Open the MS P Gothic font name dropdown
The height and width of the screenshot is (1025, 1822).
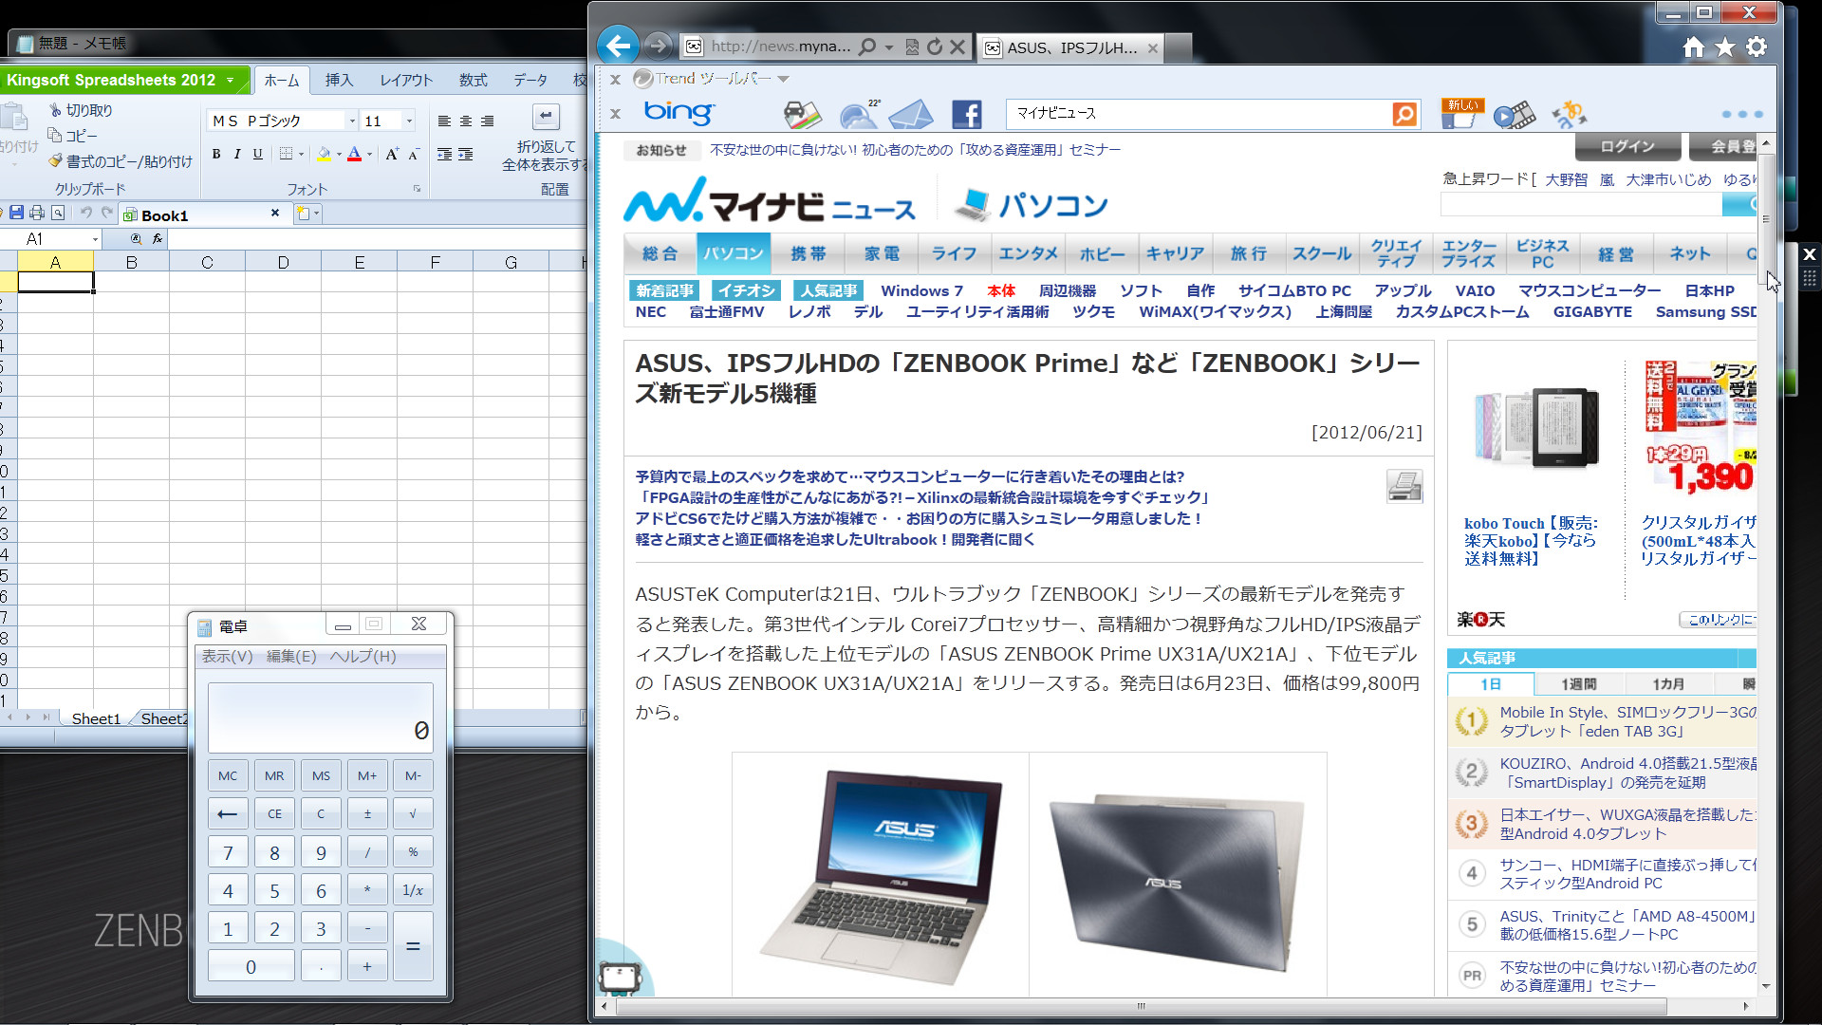(352, 121)
